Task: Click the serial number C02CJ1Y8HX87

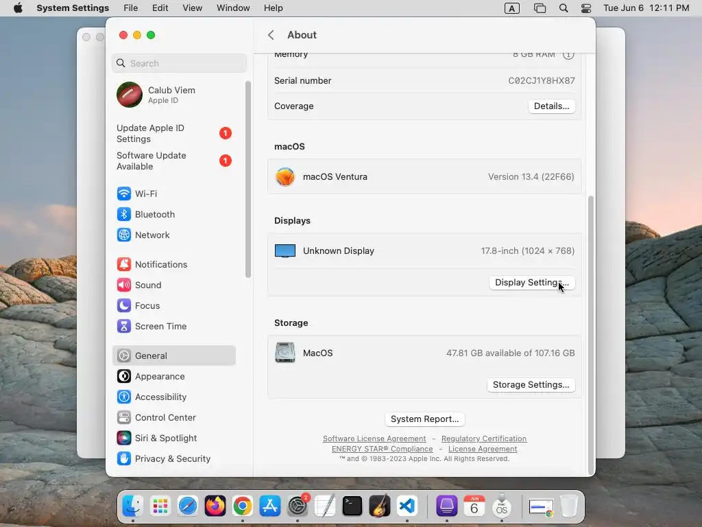Action: pyautogui.click(x=542, y=81)
